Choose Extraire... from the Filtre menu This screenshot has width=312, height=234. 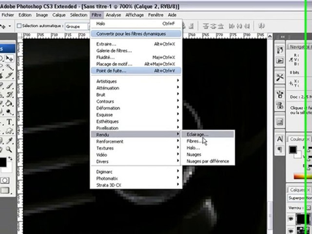pyautogui.click(x=136, y=44)
